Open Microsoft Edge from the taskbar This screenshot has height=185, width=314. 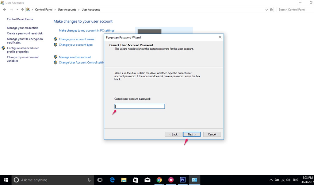[112, 180]
